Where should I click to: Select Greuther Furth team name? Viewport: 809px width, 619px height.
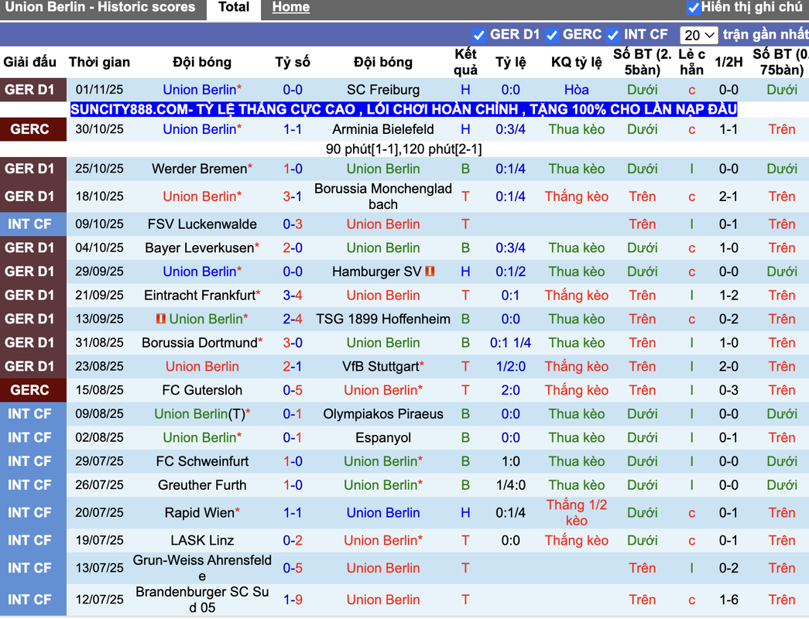[202, 485]
